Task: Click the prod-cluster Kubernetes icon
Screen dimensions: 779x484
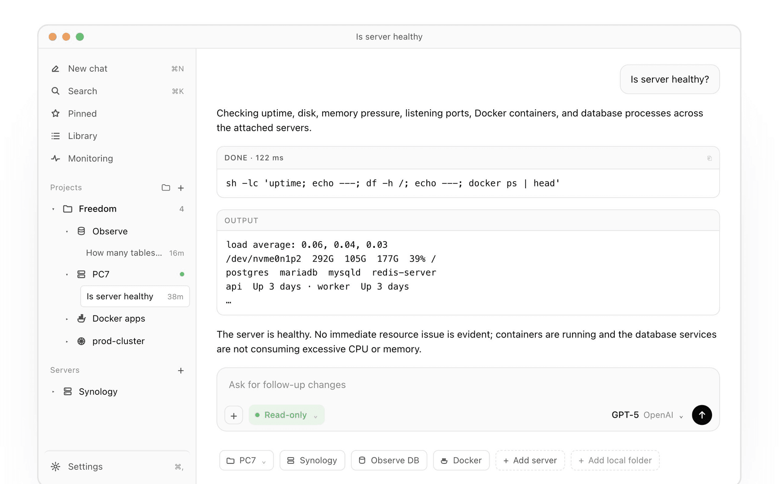Action: coord(81,341)
